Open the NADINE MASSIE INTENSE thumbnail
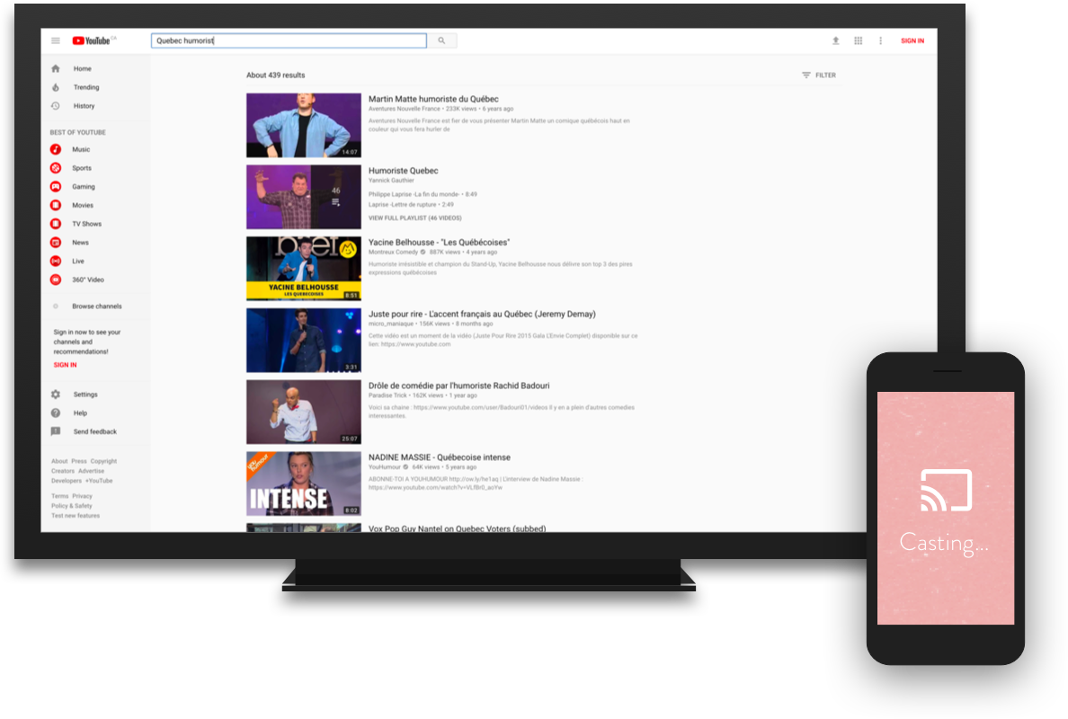Image resolution: width=1068 pixels, height=719 pixels. pos(304,484)
